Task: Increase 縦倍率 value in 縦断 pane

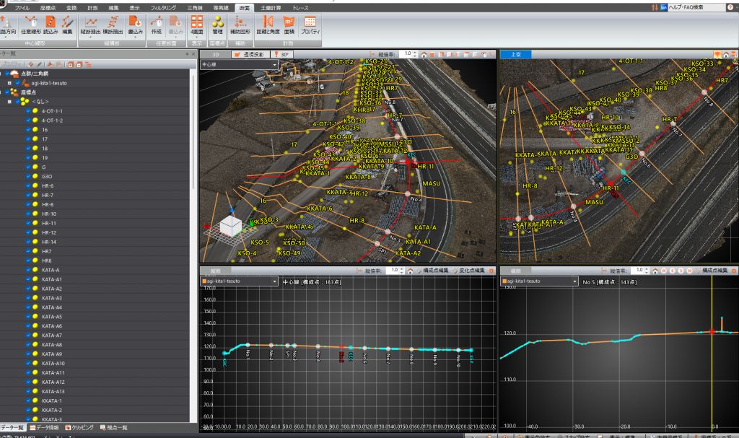Action: pos(401,269)
